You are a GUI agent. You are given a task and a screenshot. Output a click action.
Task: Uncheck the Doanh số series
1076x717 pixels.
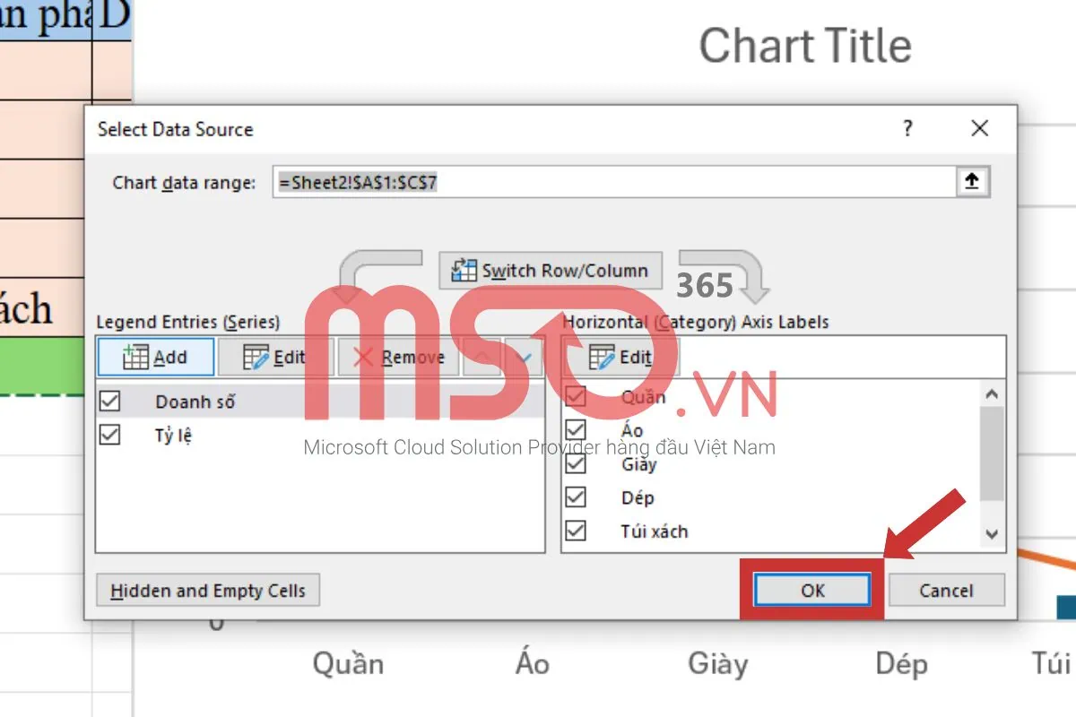(109, 402)
